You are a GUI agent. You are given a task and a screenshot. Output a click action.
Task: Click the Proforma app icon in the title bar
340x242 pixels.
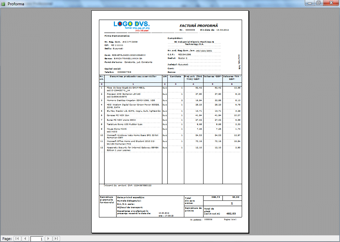[3, 4]
